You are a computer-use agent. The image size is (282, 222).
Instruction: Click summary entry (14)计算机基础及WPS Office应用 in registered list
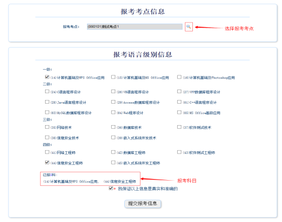[x=70, y=181]
